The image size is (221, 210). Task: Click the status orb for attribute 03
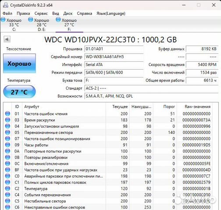7,120
